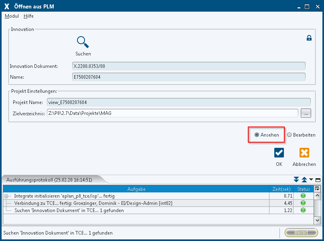The image size is (324, 241).
Task: Click the lock icon in Innovation panel
Action: point(309,38)
